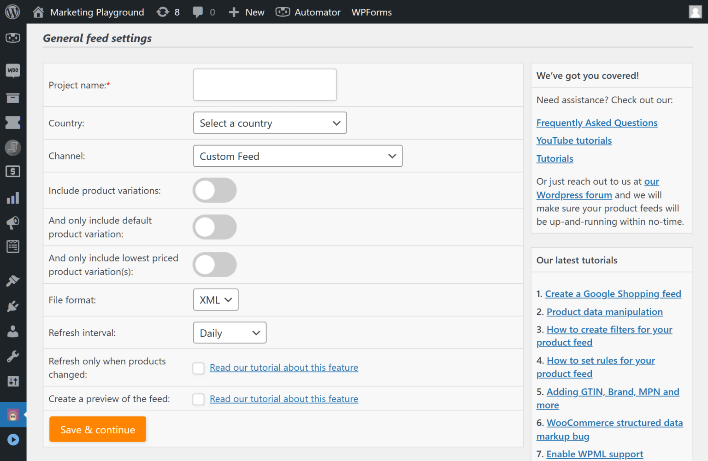Click the Project name input field
This screenshot has height=461, width=708.
pos(265,85)
